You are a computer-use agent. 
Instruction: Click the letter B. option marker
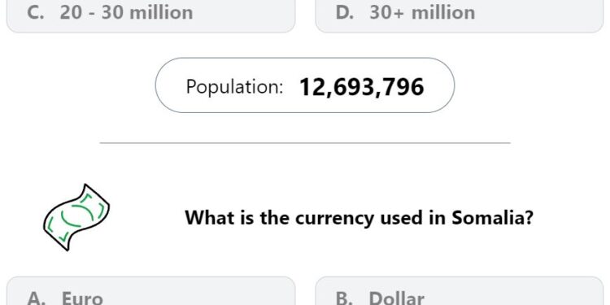click(x=344, y=298)
